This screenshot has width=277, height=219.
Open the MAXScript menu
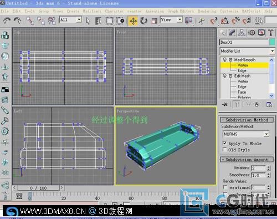pyautogui.click(x=251, y=11)
